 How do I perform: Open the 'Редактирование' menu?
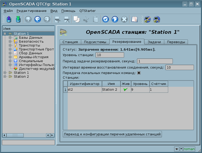(x=31, y=11)
